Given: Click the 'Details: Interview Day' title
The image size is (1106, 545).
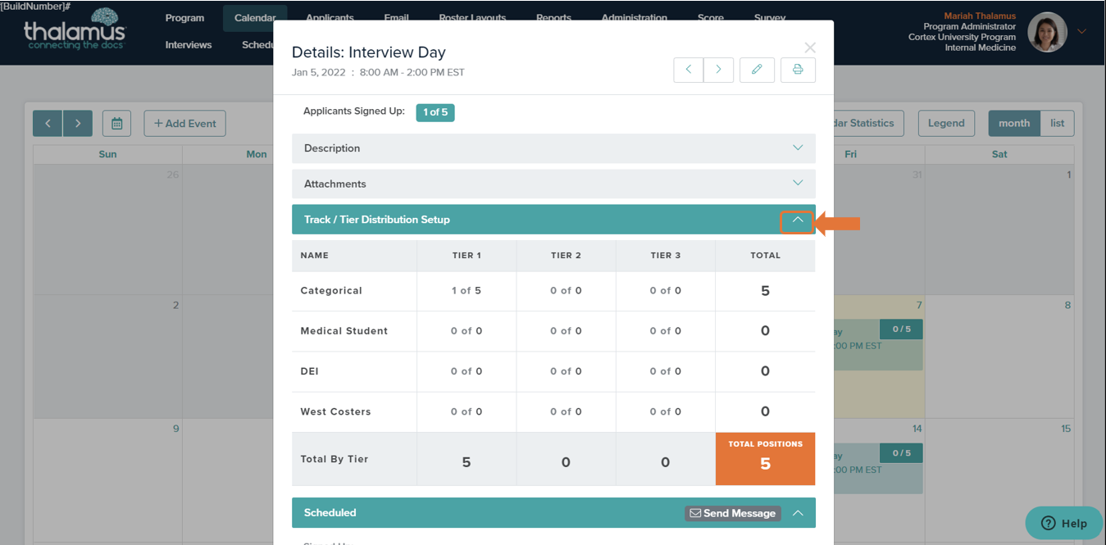Looking at the screenshot, I should tap(369, 52).
